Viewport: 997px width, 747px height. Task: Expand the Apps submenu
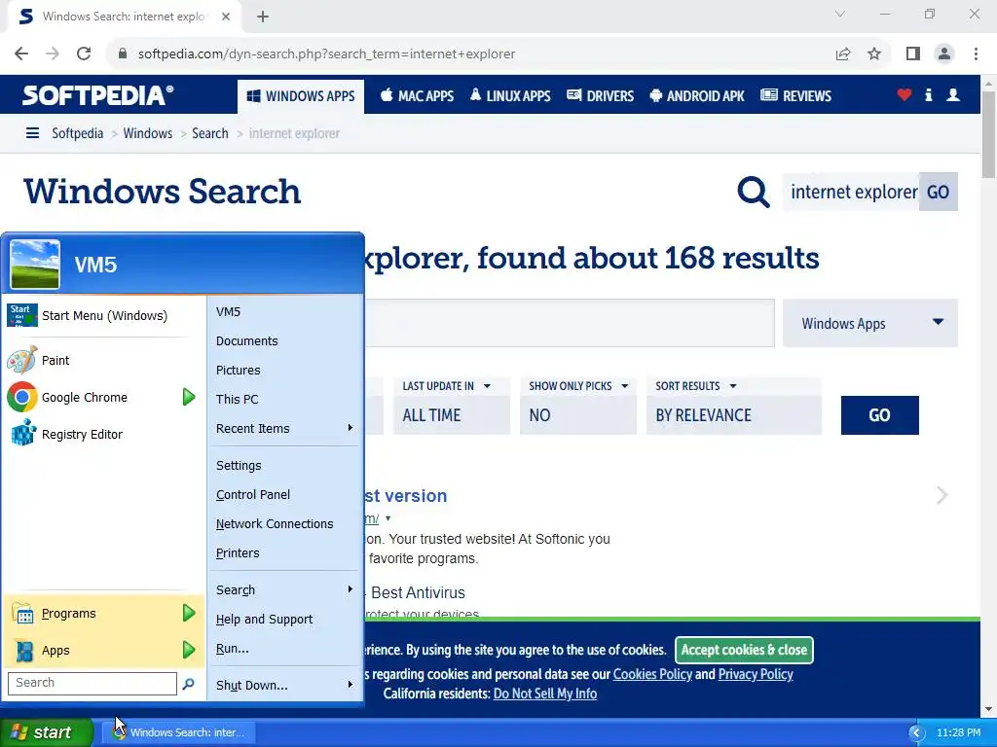[189, 650]
